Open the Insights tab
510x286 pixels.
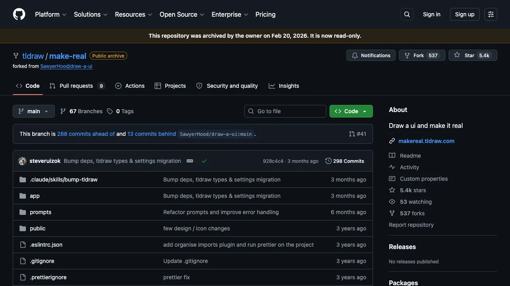click(x=284, y=86)
